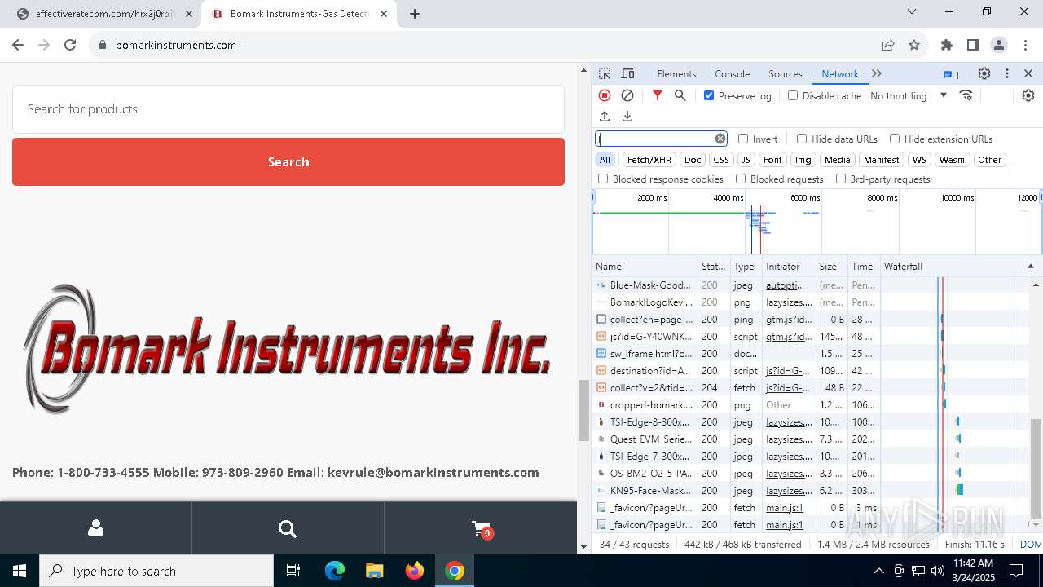Click the Search for products field
The height and width of the screenshot is (587, 1043).
click(288, 108)
